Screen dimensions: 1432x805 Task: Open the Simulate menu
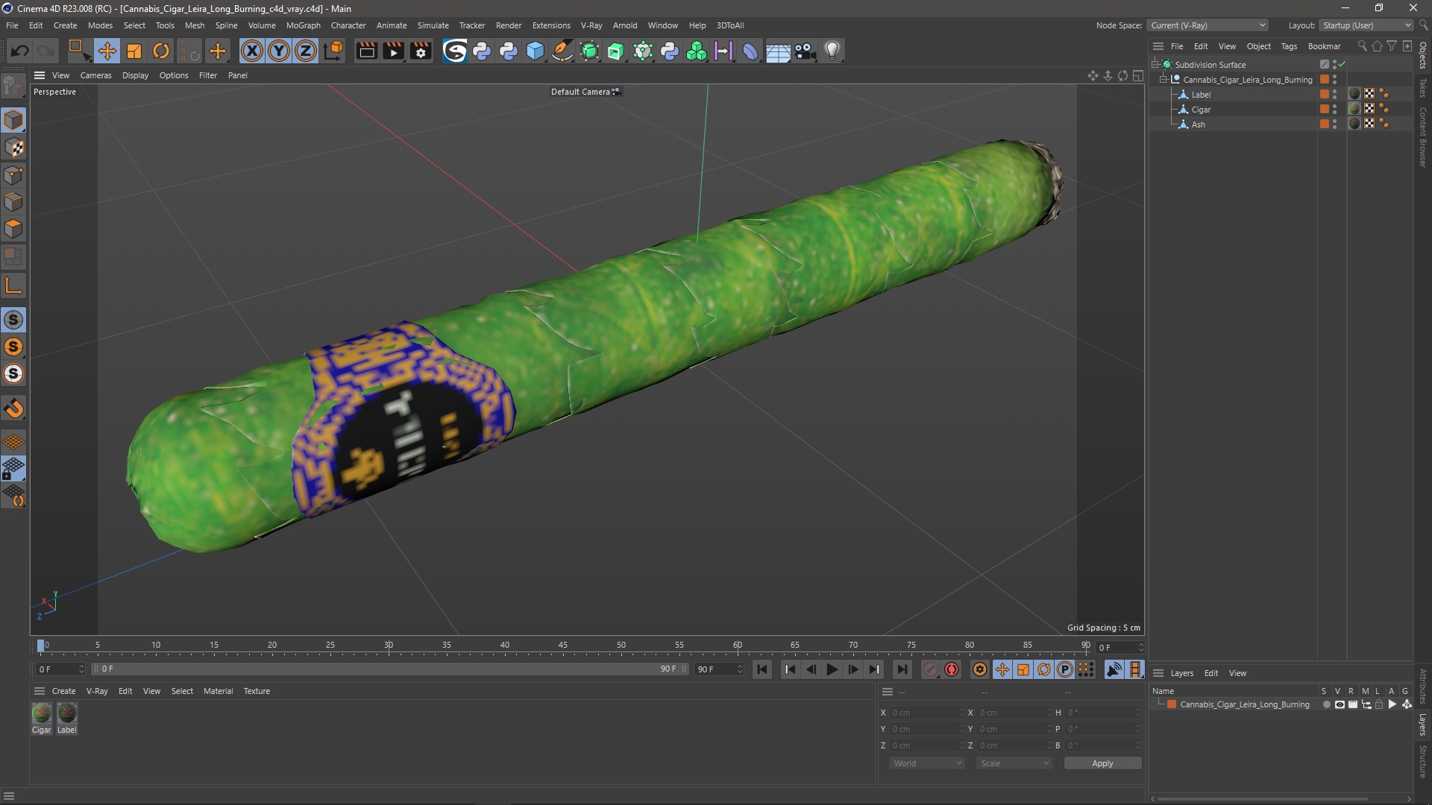[x=433, y=25]
